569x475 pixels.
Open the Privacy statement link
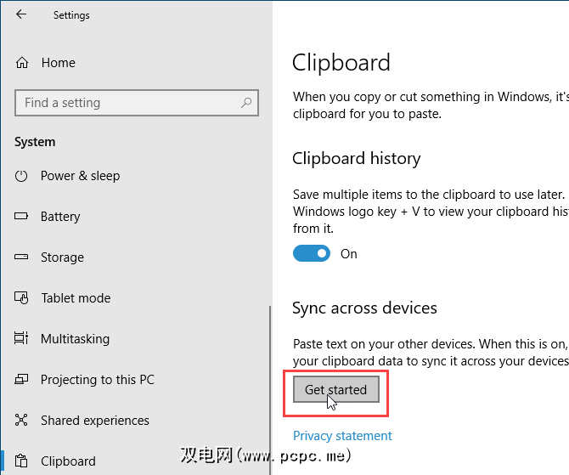click(342, 436)
